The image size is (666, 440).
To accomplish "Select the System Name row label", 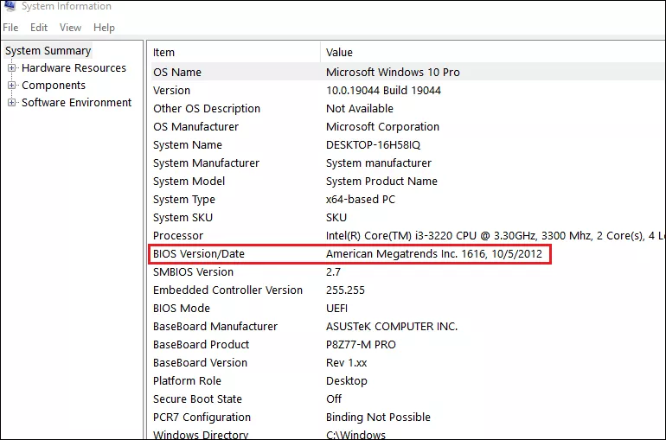I will [x=188, y=145].
